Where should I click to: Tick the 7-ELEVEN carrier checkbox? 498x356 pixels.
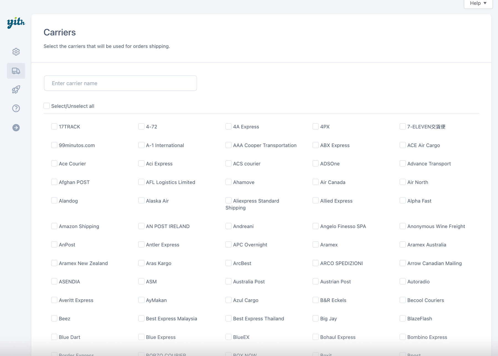(x=403, y=127)
